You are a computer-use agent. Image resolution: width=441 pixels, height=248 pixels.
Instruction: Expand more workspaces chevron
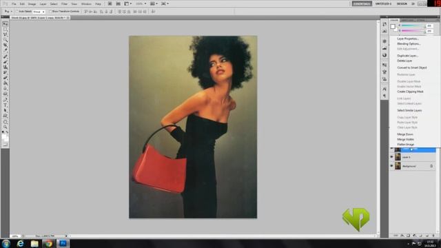click(413, 3)
